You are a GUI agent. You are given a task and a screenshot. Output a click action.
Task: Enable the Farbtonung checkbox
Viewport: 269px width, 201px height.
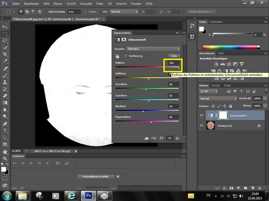(125, 56)
